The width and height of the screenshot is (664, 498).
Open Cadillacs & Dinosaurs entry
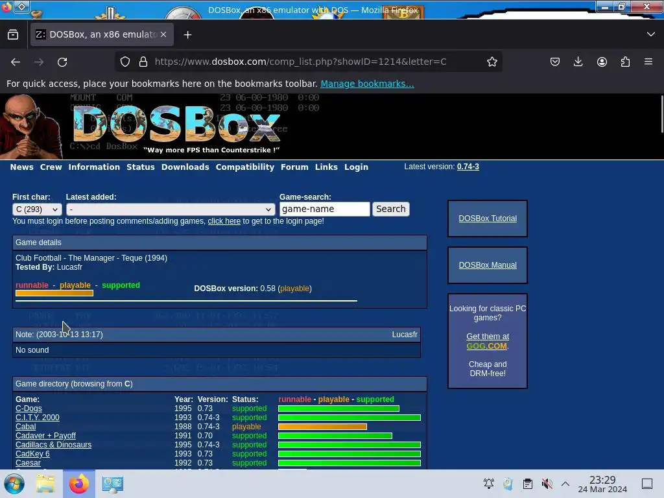[x=53, y=445]
